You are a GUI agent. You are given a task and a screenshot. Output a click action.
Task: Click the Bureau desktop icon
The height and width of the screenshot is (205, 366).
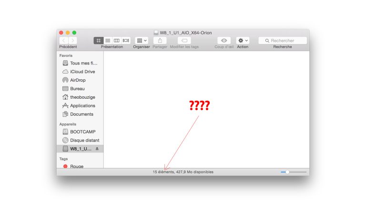tap(65, 89)
